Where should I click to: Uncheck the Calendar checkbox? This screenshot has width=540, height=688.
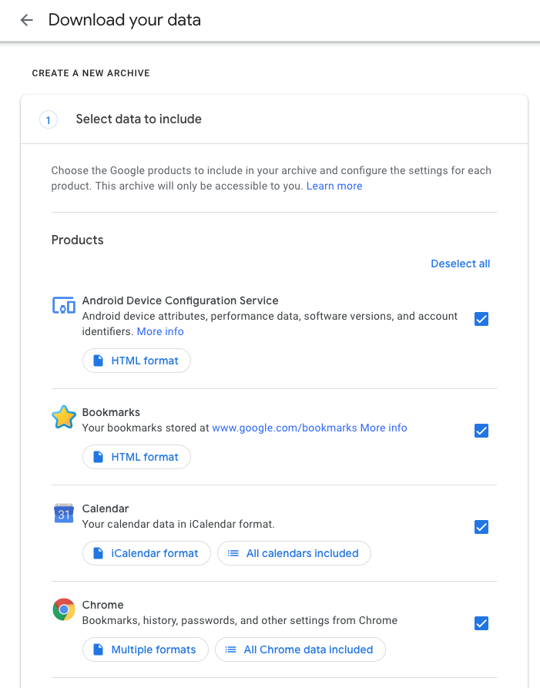point(481,527)
